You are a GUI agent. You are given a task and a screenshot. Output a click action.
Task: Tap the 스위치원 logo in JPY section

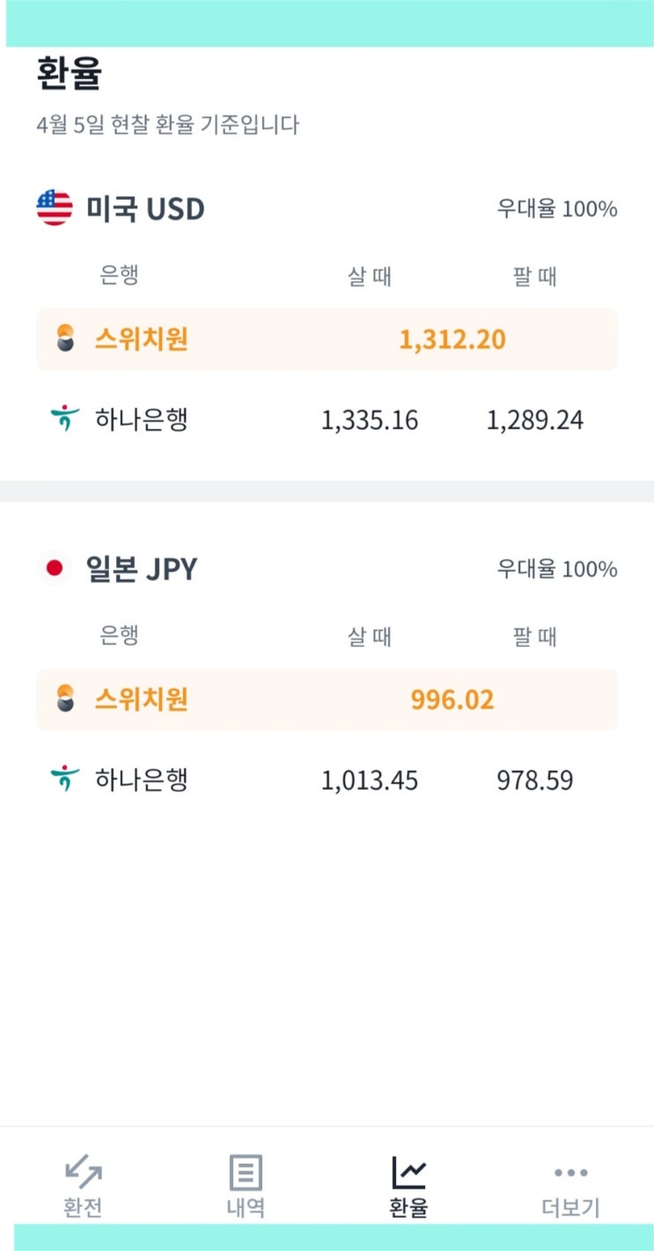pyautogui.click(x=65, y=699)
